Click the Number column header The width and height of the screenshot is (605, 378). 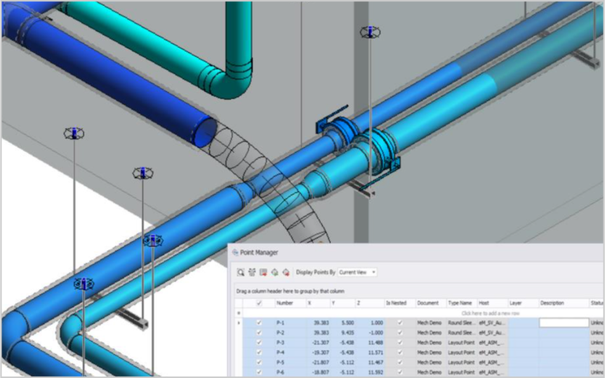285,304
